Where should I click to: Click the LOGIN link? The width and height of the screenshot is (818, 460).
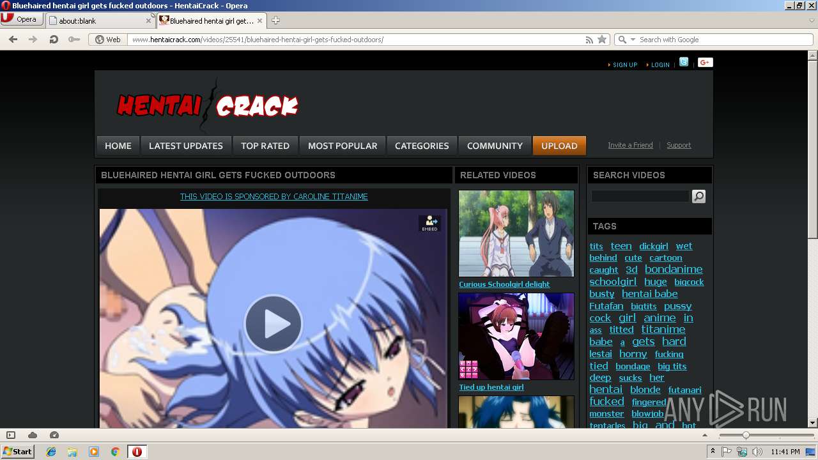click(x=660, y=65)
